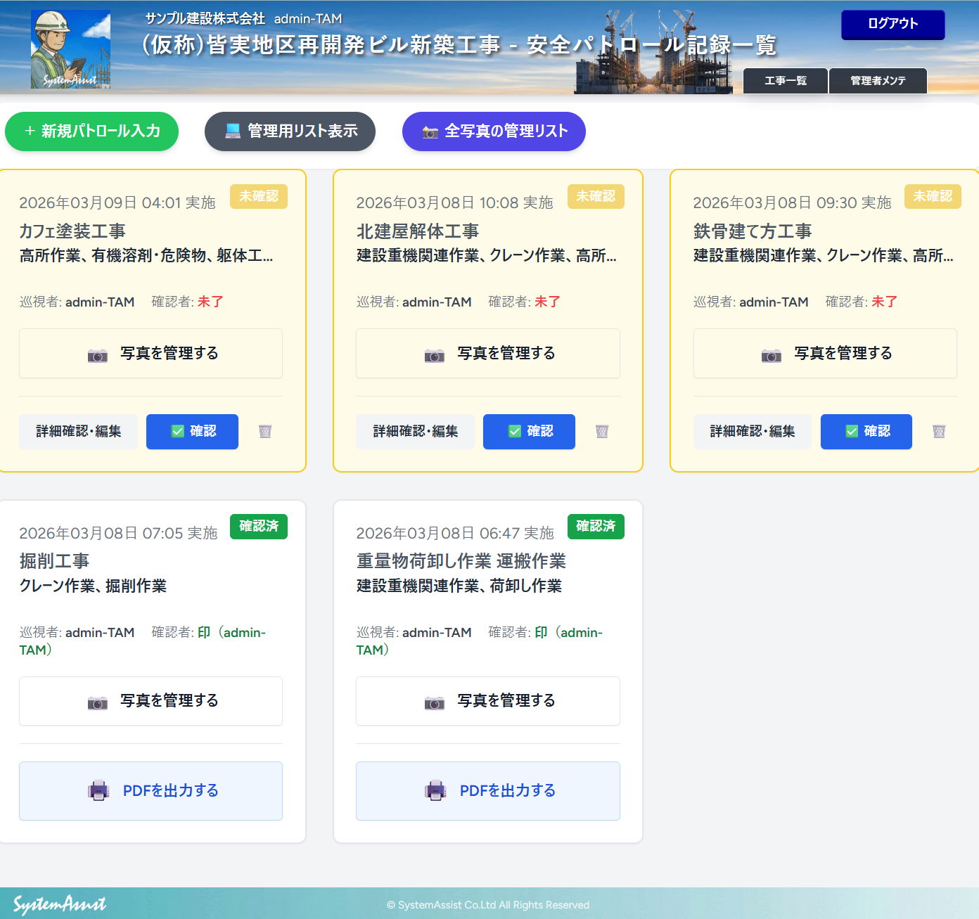Image resolution: width=979 pixels, height=919 pixels.
Task: Open 詳細確認・編集 for カフェ塗装工事
Action: click(x=79, y=432)
